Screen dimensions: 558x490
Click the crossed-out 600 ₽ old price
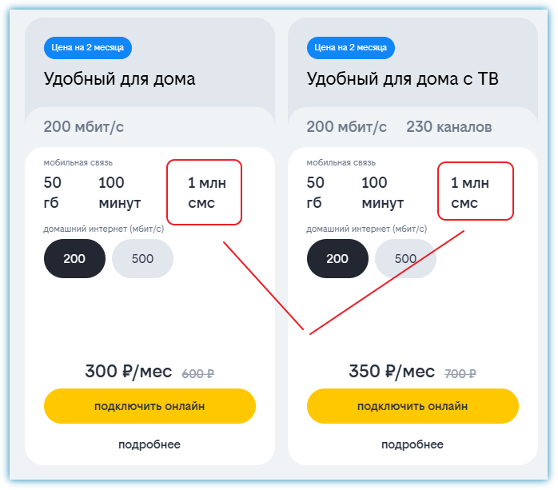click(x=198, y=373)
